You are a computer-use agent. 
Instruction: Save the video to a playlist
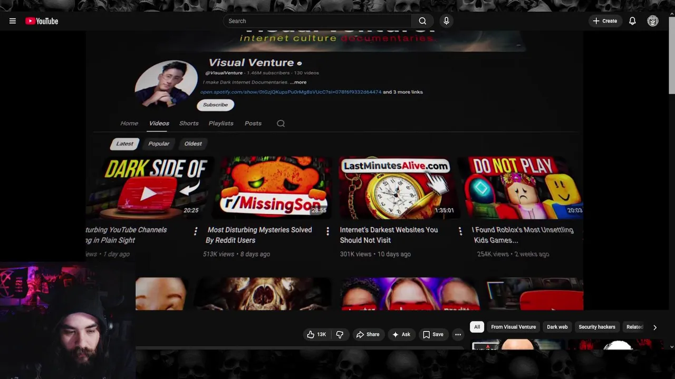[433, 334]
